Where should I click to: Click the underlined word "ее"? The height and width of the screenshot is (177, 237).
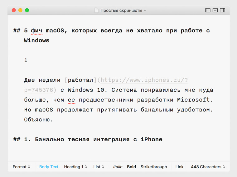click(x=71, y=100)
